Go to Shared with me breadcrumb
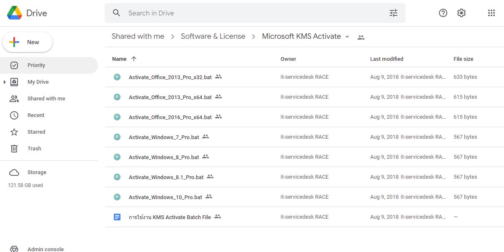504x252 pixels. pyautogui.click(x=138, y=36)
